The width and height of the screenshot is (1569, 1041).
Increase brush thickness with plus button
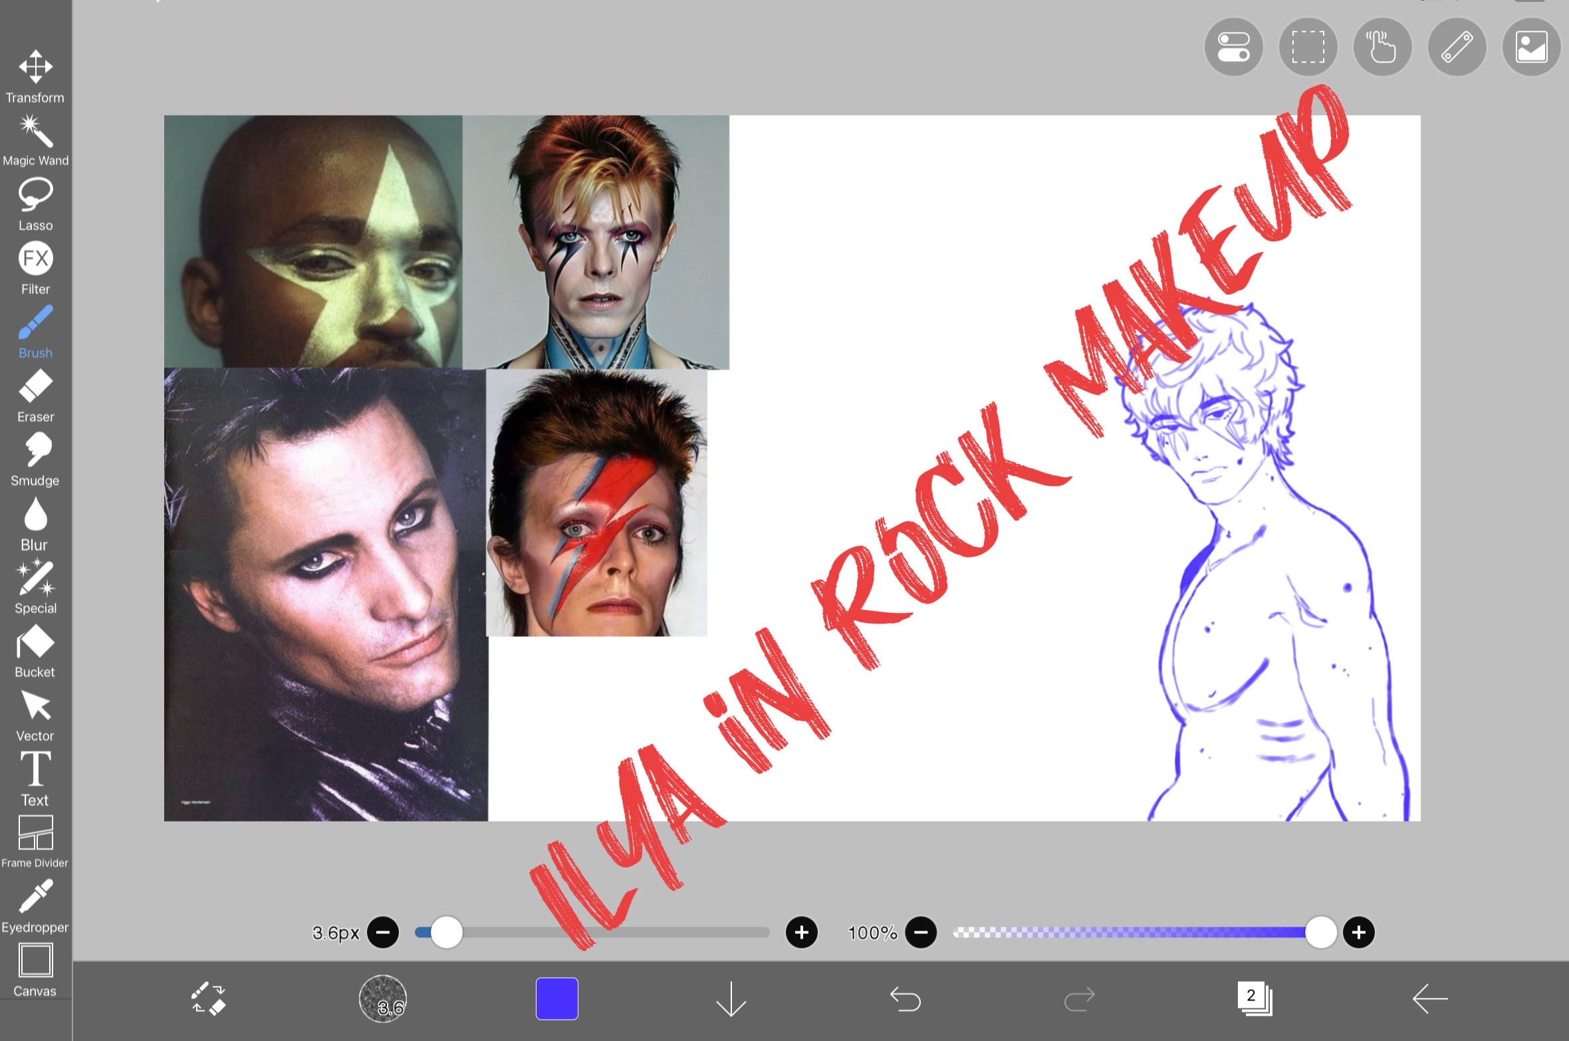(802, 933)
